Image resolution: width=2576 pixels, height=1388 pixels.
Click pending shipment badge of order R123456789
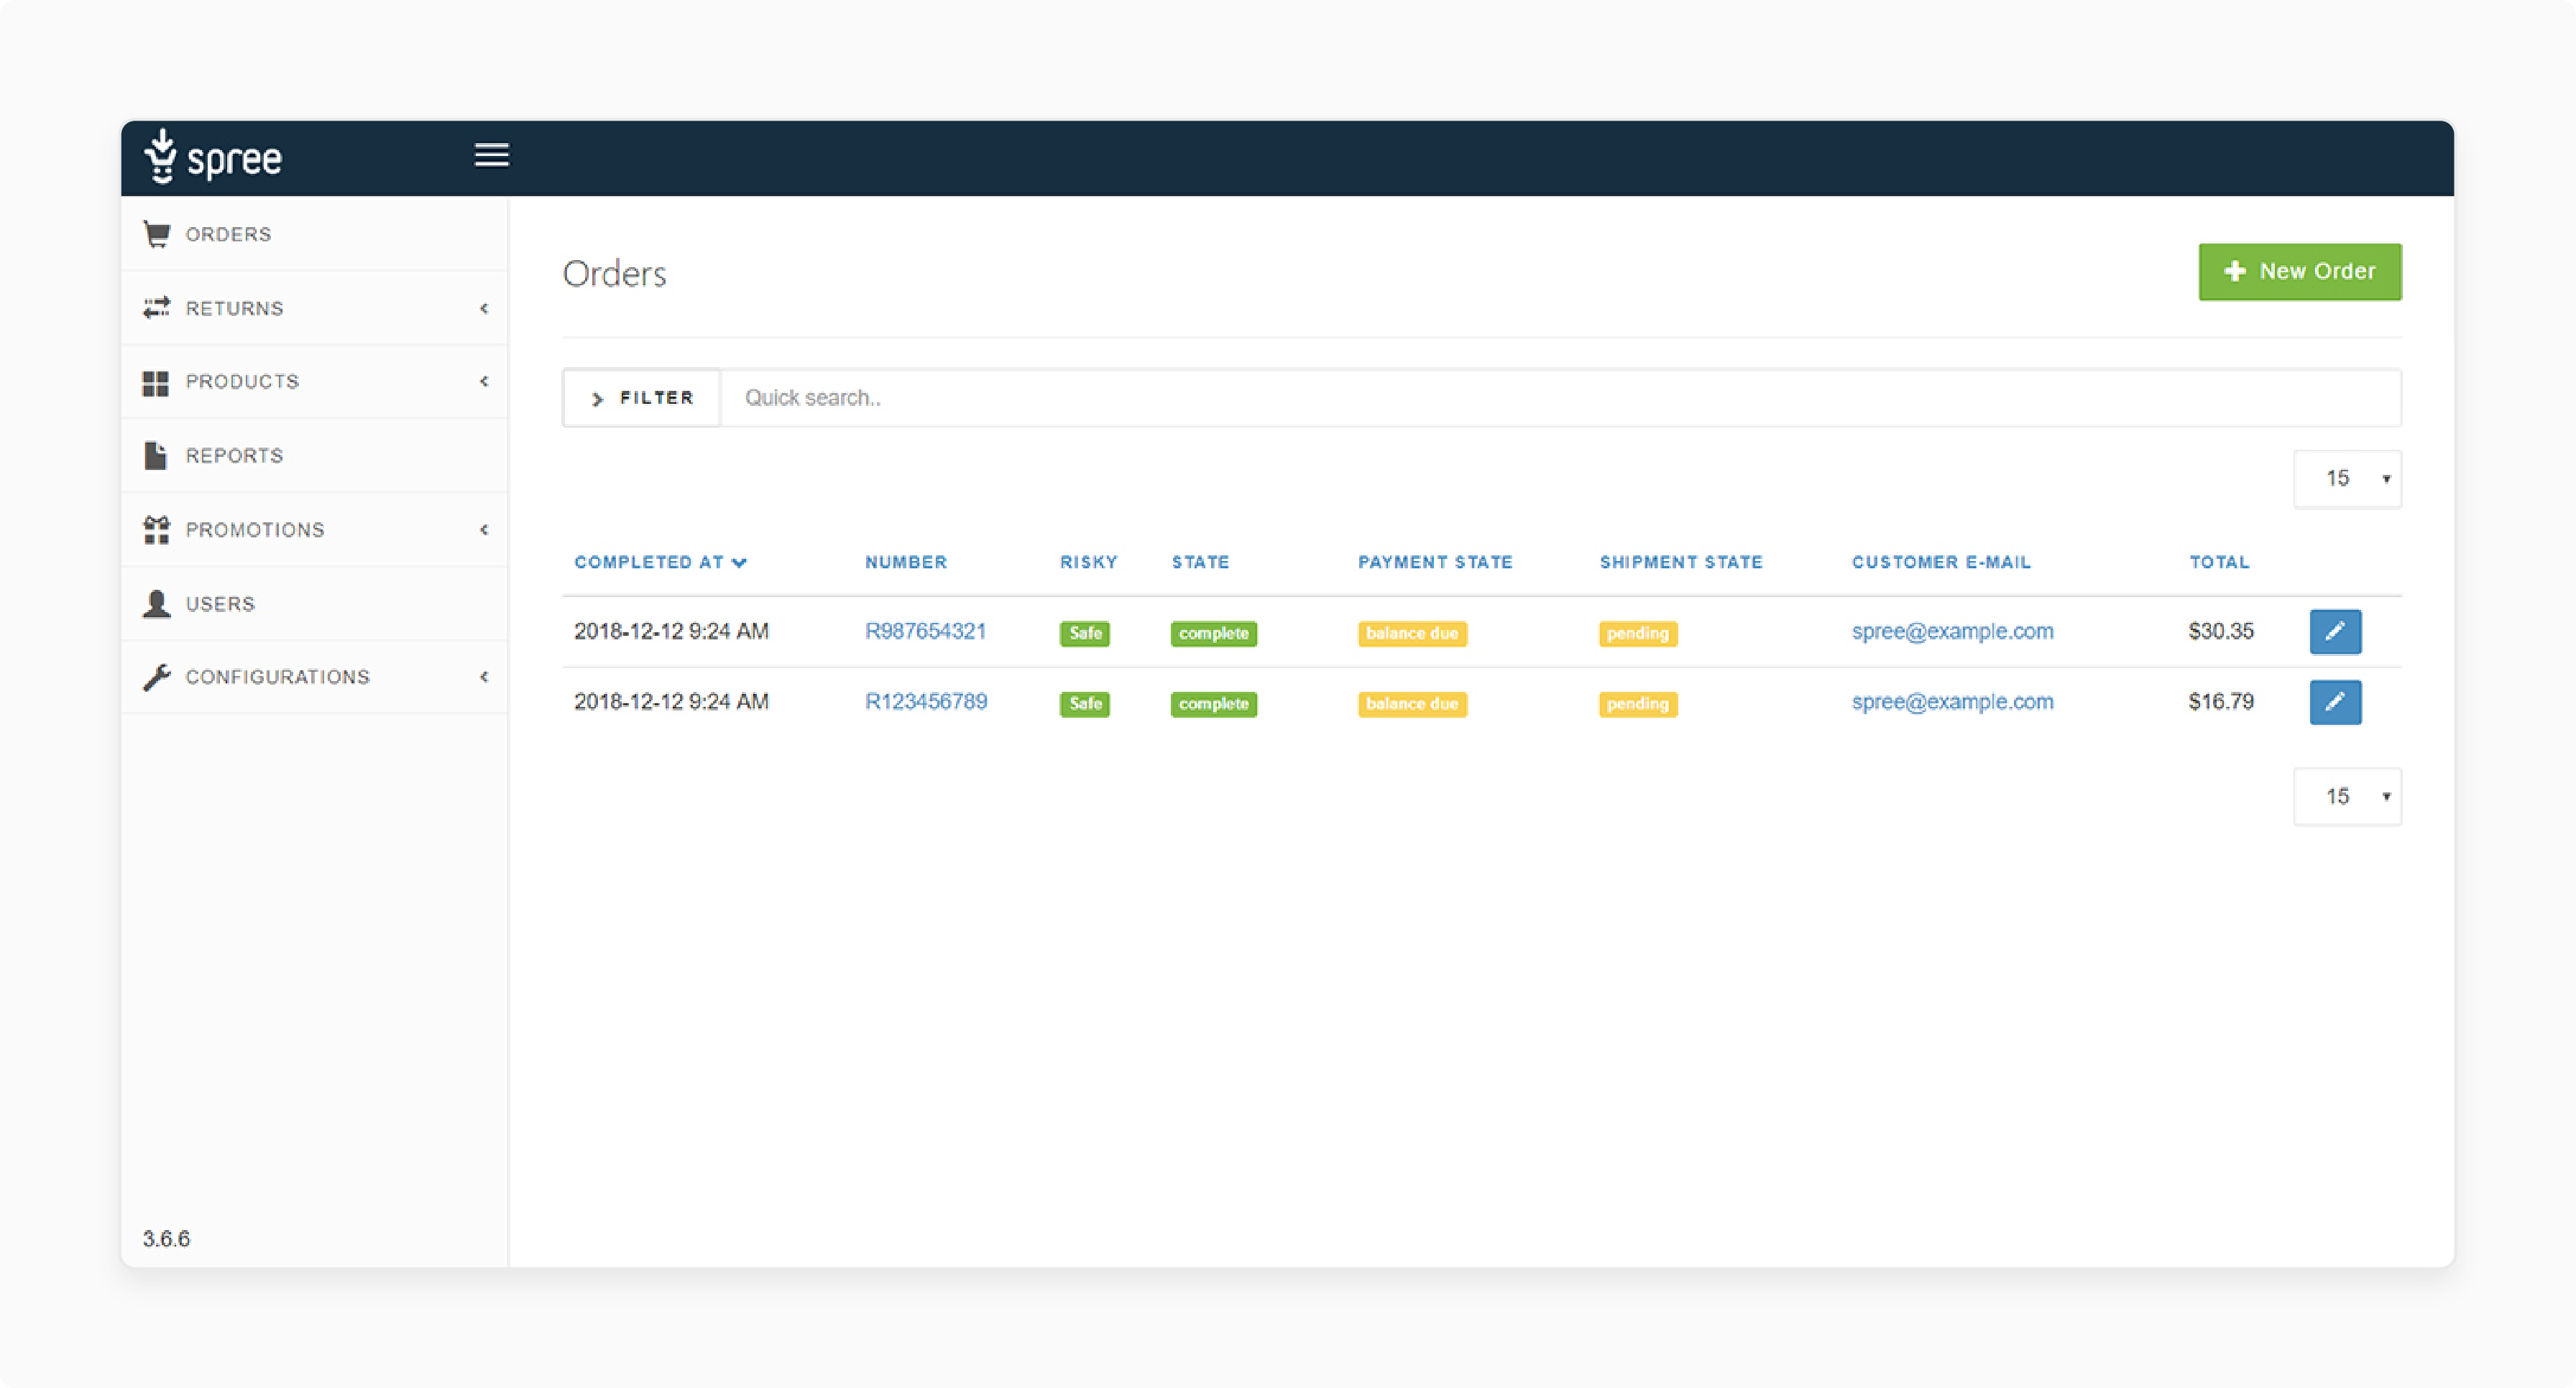pos(1638,703)
